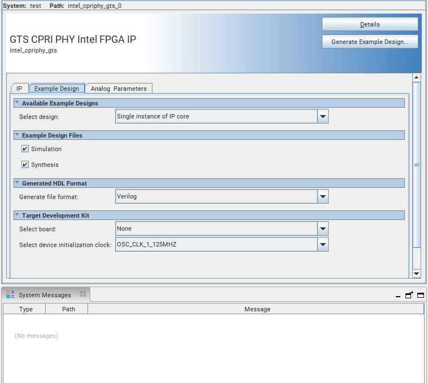Viewport: 428px width, 383px height.
Task: Select the Example Design tab
Action: pyautogui.click(x=57, y=89)
